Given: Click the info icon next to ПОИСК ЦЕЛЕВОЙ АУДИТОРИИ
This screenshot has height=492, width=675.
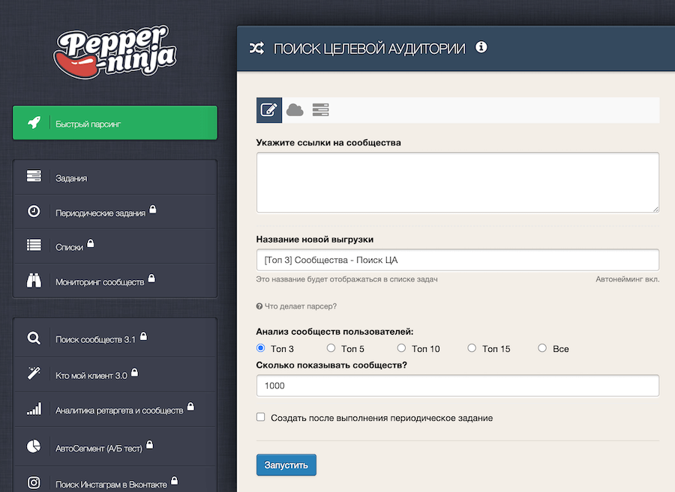Looking at the screenshot, I should [x=481, y=47].
